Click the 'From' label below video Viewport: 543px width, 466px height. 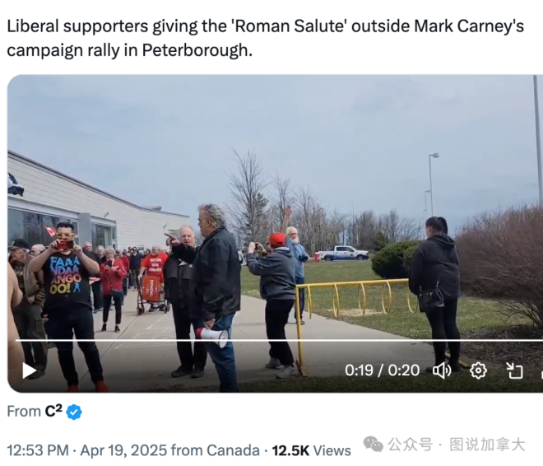[x=24, y=412]
